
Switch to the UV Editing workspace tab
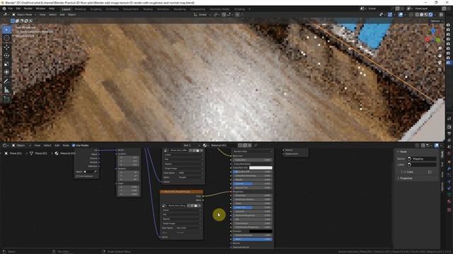click(112, 9)
